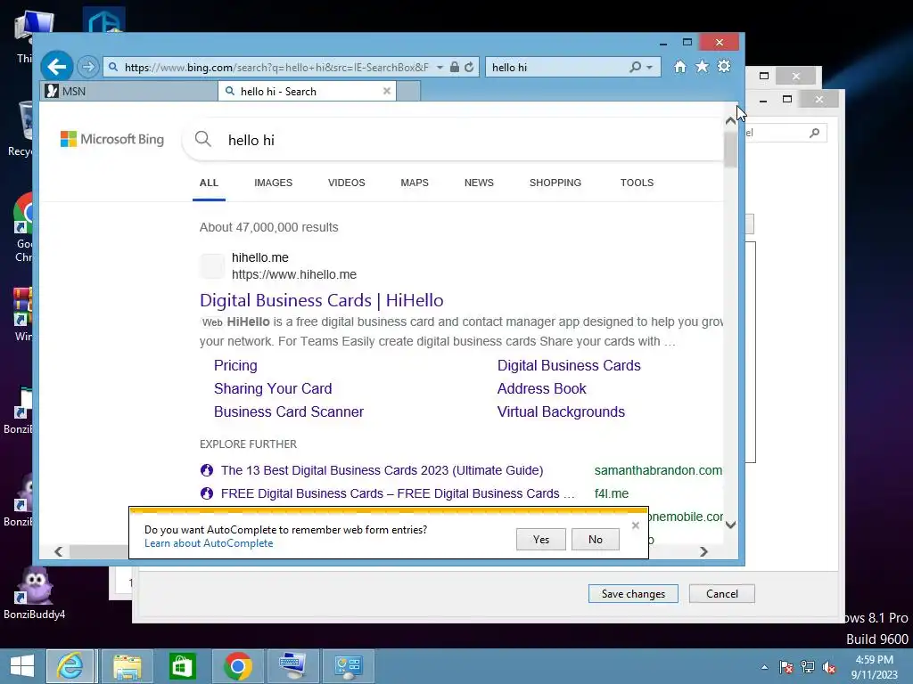This screenshot has width=913, height=684.
Task: Open the Windows Store taskbar icon
Action: (182, 666)
